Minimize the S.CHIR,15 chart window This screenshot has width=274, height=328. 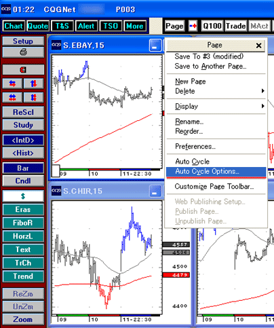[x=155, y=191]
